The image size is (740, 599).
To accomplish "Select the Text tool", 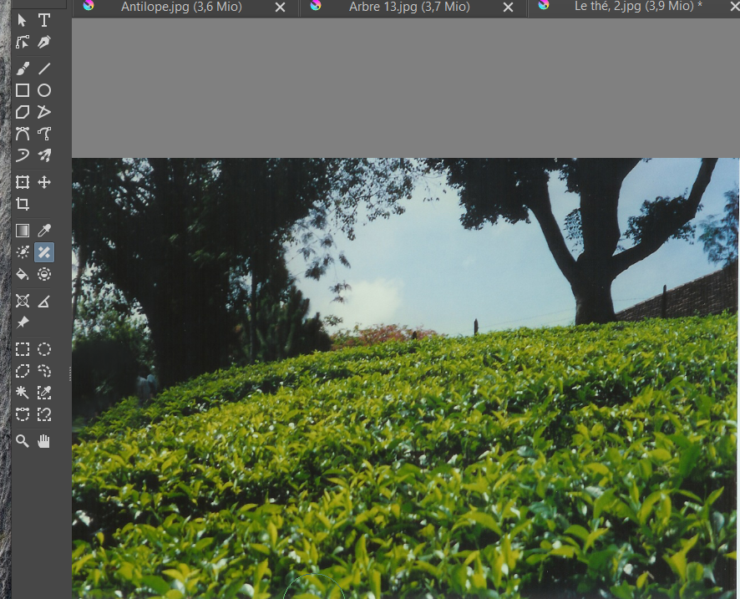I will (x=44, y=20).
